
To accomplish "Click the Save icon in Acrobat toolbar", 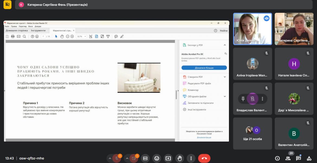I will point(7,36).
